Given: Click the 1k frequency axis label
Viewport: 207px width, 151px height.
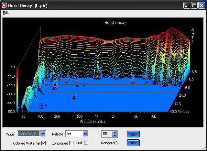Looking at the screenshot, I should click(x=96, y=116).
